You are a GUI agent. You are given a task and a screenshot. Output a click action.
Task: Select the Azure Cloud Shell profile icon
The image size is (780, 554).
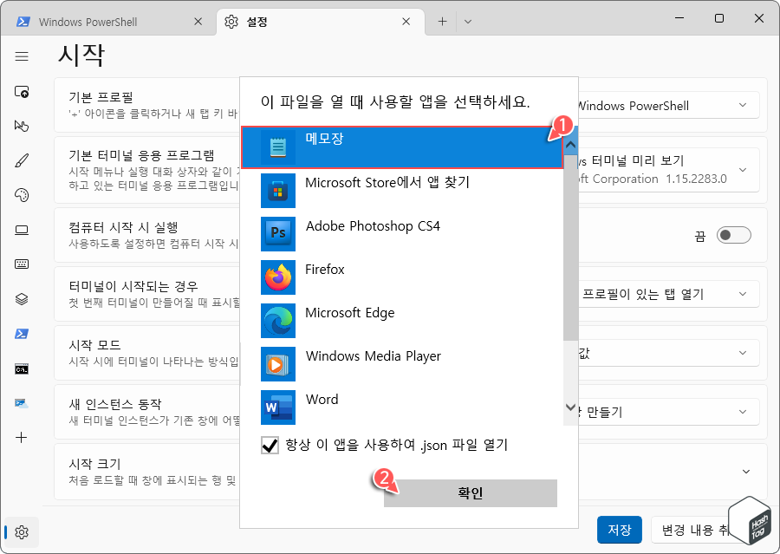22,403
